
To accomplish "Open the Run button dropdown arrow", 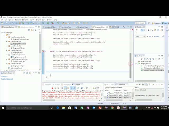I will (x=50, y=23).
